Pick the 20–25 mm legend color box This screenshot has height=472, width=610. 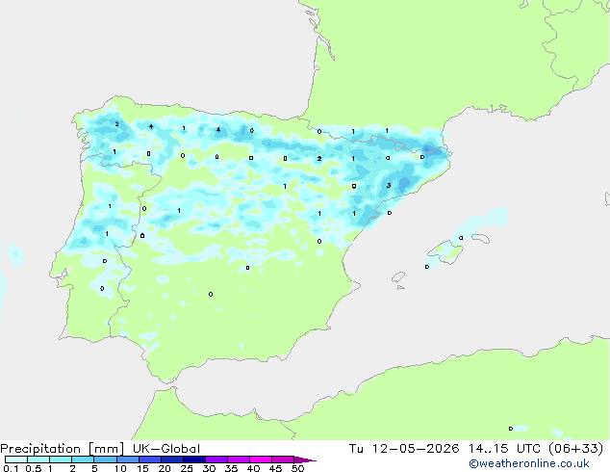coord(171,459)
